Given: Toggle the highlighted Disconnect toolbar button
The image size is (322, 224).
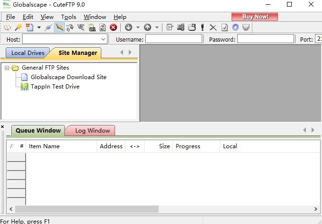Looking at the screenshot, I should pos(59,27).
